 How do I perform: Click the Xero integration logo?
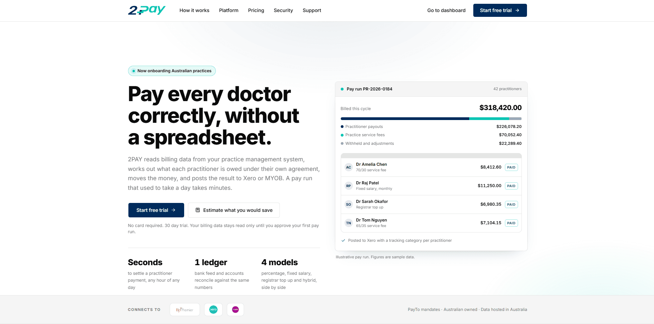click(x=213, y=310)
